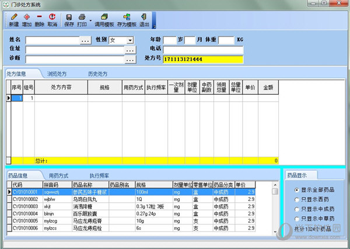The image size is (350, 249).
Task: Select drug row CY01010001
Action: click(x=133, y=192)
